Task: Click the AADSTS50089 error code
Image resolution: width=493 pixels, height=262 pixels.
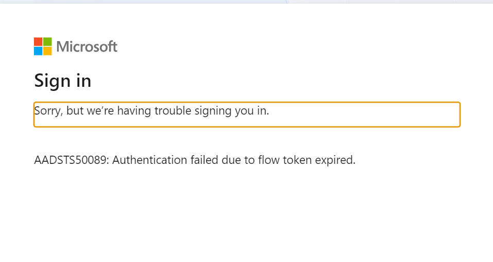Action: pyautogui.click(x=71, y=160)
